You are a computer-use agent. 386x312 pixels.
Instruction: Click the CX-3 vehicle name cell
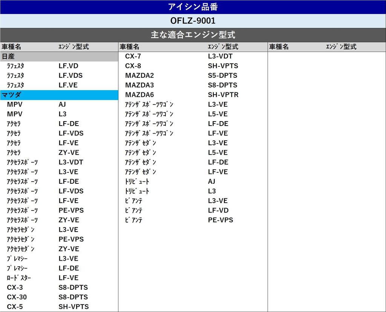pyautogui.click(x=15, y=287)
